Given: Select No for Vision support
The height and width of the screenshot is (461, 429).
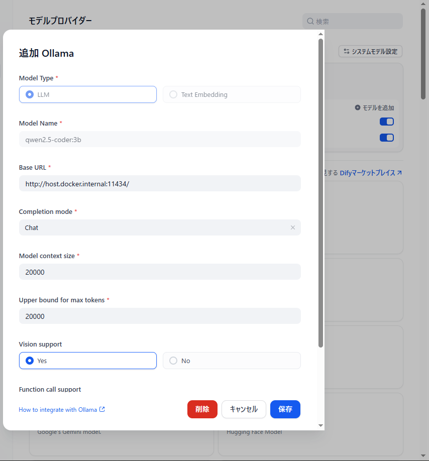Looking at the screenshot, I should pyautogui.click(x=232, y=361).
